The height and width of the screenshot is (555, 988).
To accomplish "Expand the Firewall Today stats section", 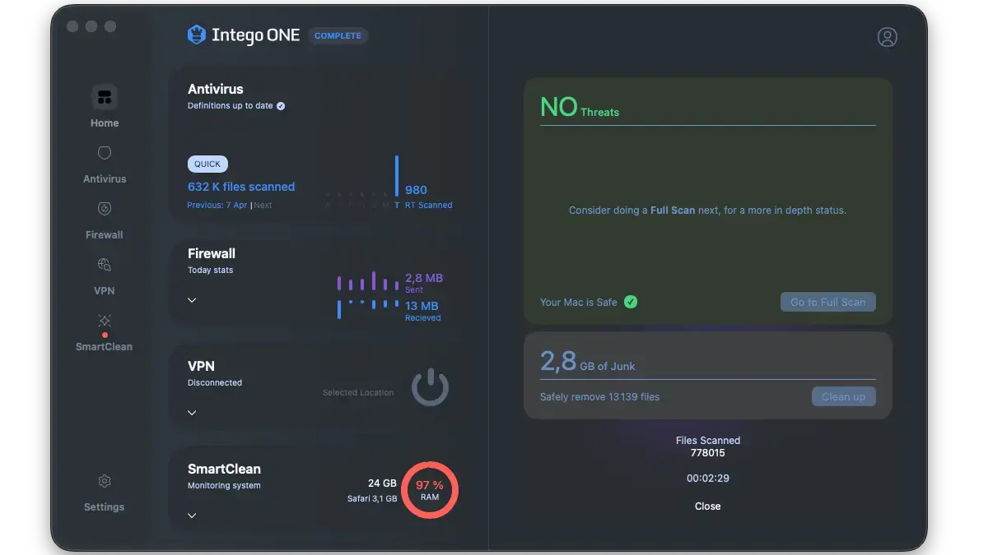I will 191,300.
